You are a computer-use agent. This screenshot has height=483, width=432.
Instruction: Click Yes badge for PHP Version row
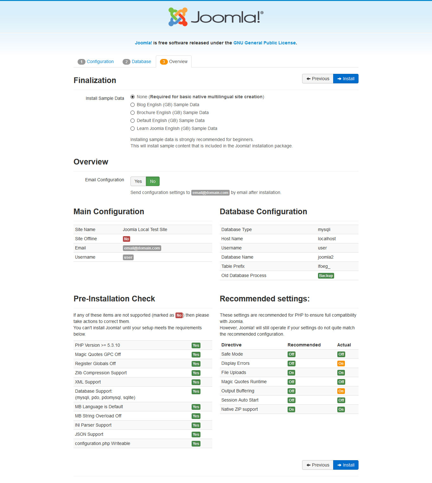tap(196, 345)
